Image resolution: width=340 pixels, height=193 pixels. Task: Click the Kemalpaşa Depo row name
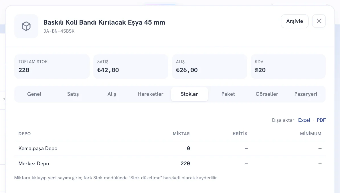click(x=38, y=148)
